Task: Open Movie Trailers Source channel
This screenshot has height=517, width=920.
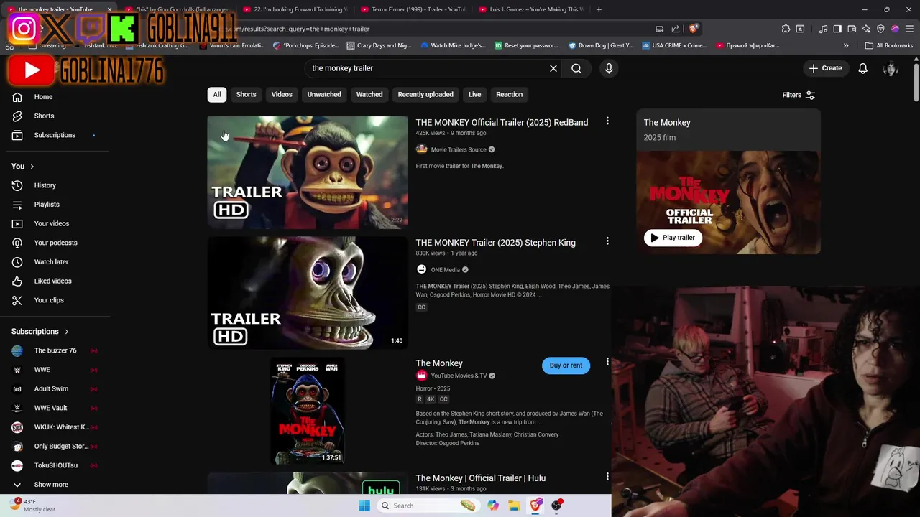Action: (x=459, y=149)
